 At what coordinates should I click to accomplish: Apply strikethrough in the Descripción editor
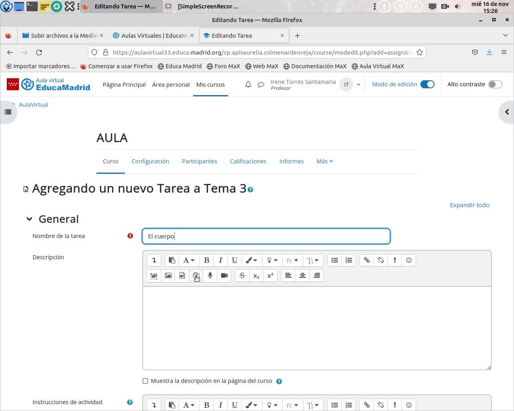pyautogui.click(x=242, y=276)
